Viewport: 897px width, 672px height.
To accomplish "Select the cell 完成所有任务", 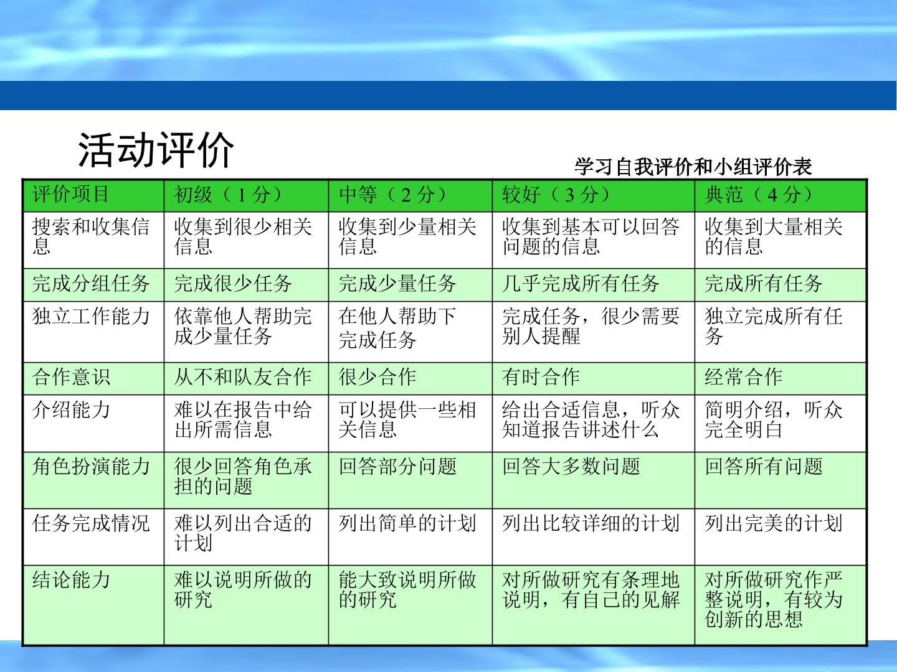I will 781,285.
